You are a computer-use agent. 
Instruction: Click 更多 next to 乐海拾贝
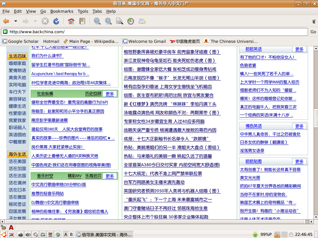click(x=110, y=176)
